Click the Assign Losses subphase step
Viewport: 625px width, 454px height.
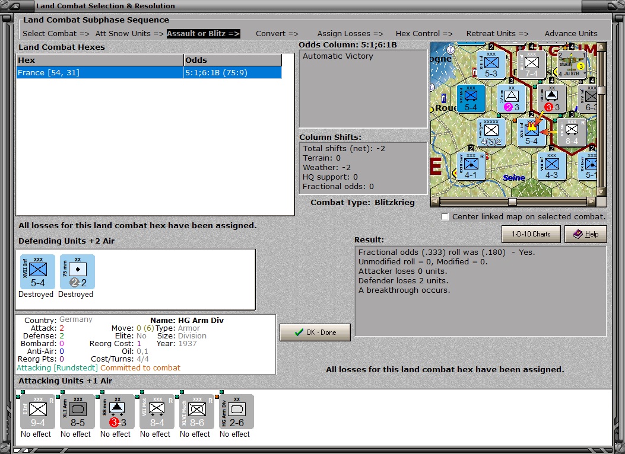tap(350, 34)
